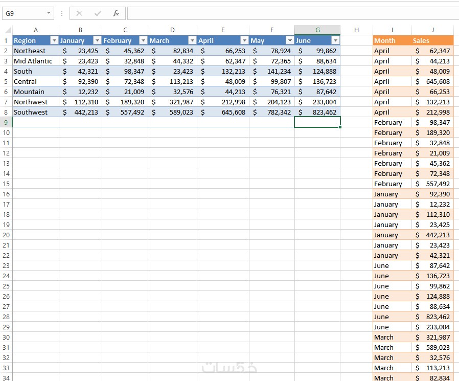Viewport: 459px width, 381px height.
Task: Select column C header
Action: point(125,30)
